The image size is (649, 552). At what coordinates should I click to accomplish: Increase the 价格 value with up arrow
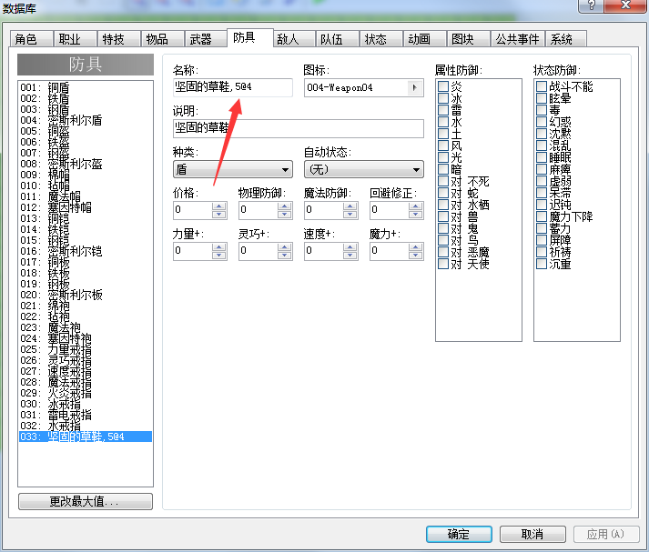[219, 206]
